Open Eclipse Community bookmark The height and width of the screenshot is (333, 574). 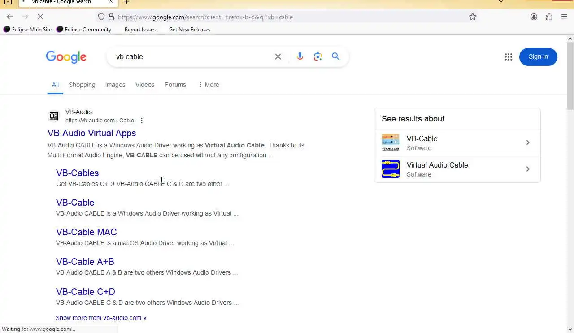click(x=84, y=30)
